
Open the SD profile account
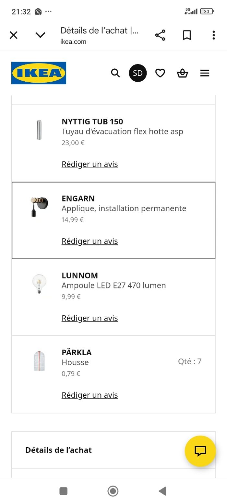[x=138, y=73]
